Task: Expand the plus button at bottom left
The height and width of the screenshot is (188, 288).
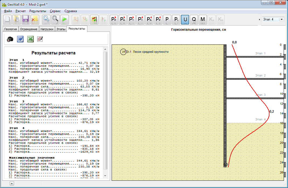Action: click(12, 183)
